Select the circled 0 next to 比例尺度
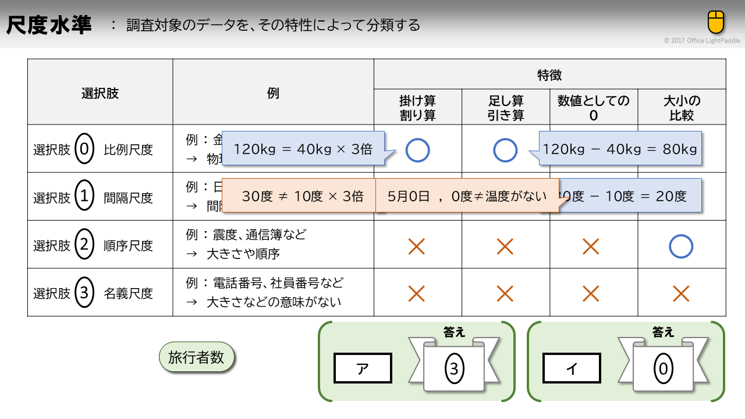745x419 pixels. [x=84, y=150]
